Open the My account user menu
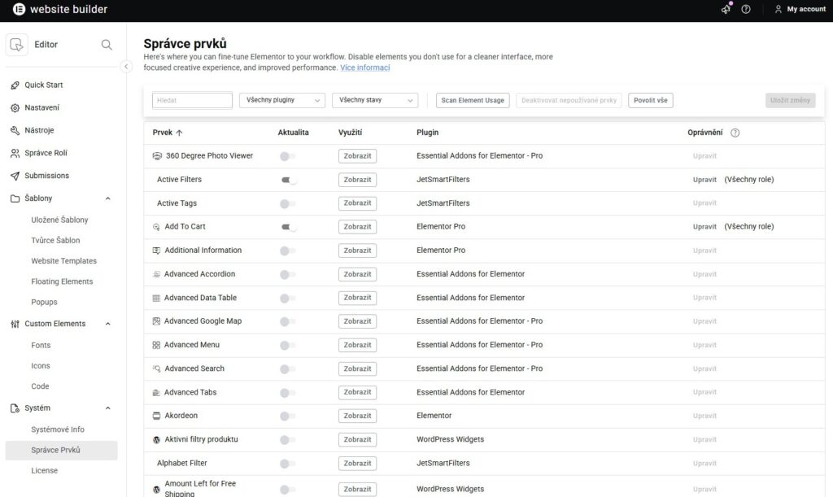 tap(800, 9)
